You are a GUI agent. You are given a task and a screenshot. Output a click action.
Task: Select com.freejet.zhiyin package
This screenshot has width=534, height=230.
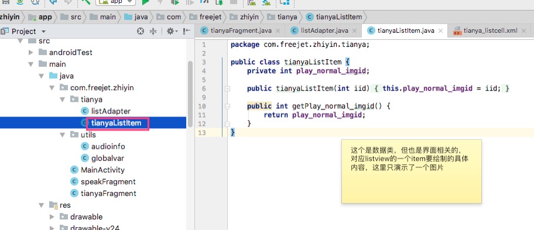click(x=97, y=88)
